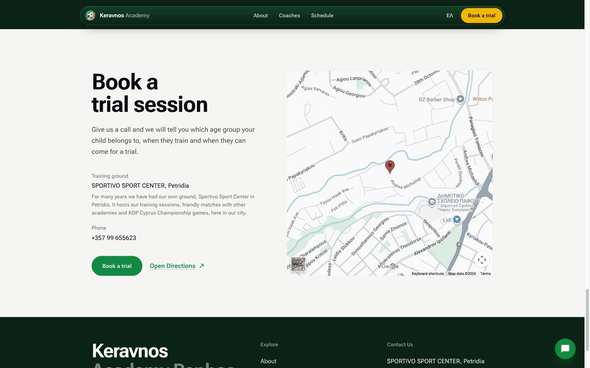Open the About page in navbar
Screen dimensions: 590x368
tap(260, 15)
